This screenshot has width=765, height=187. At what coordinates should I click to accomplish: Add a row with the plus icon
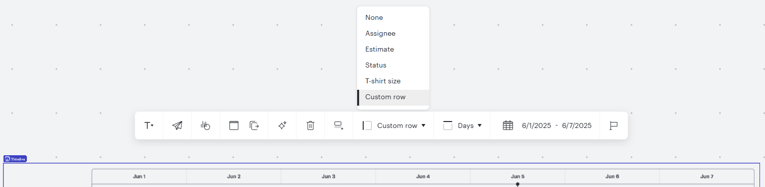(x=339, y=125)
